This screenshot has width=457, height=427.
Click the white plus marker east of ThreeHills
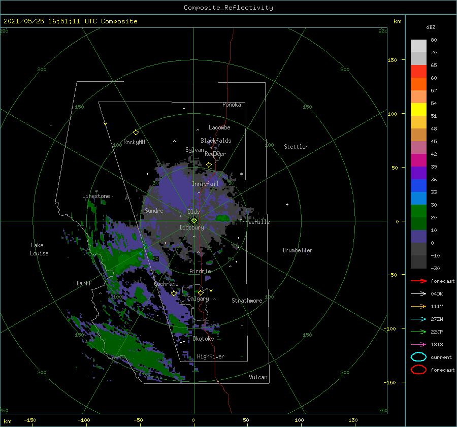tap(287, 204)
